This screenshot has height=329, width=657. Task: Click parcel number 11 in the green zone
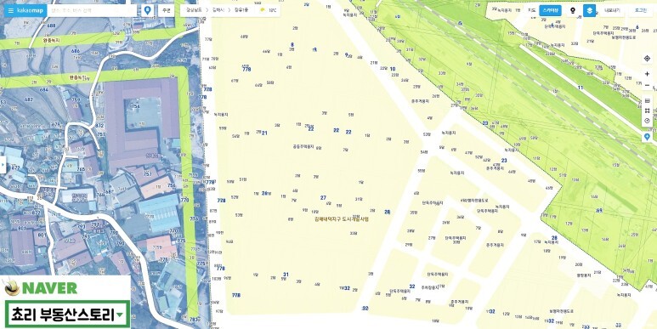(581, 88)
